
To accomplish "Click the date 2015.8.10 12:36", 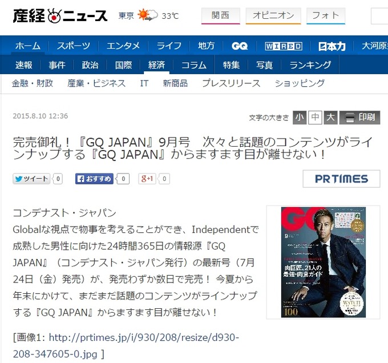I will coord(41,116).
